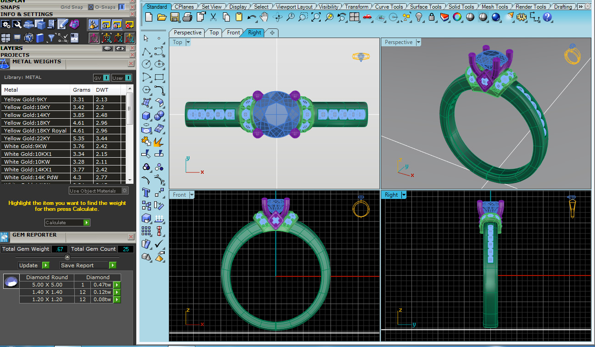The height and width of the screenshot is (347, 595).
Task: Switch to the CPlanes toolbar tab
Action: pos(184,7)
